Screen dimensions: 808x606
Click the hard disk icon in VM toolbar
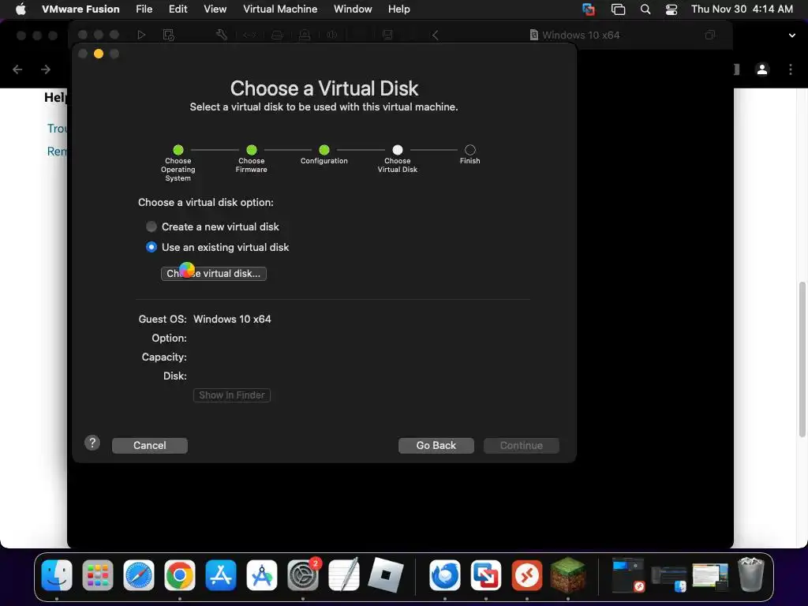tap(277, 35)
